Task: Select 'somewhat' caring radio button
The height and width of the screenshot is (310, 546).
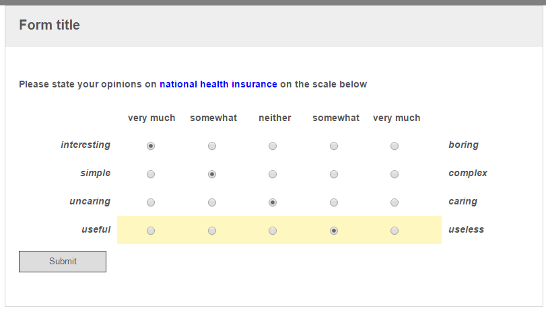Action: (334, 202)
